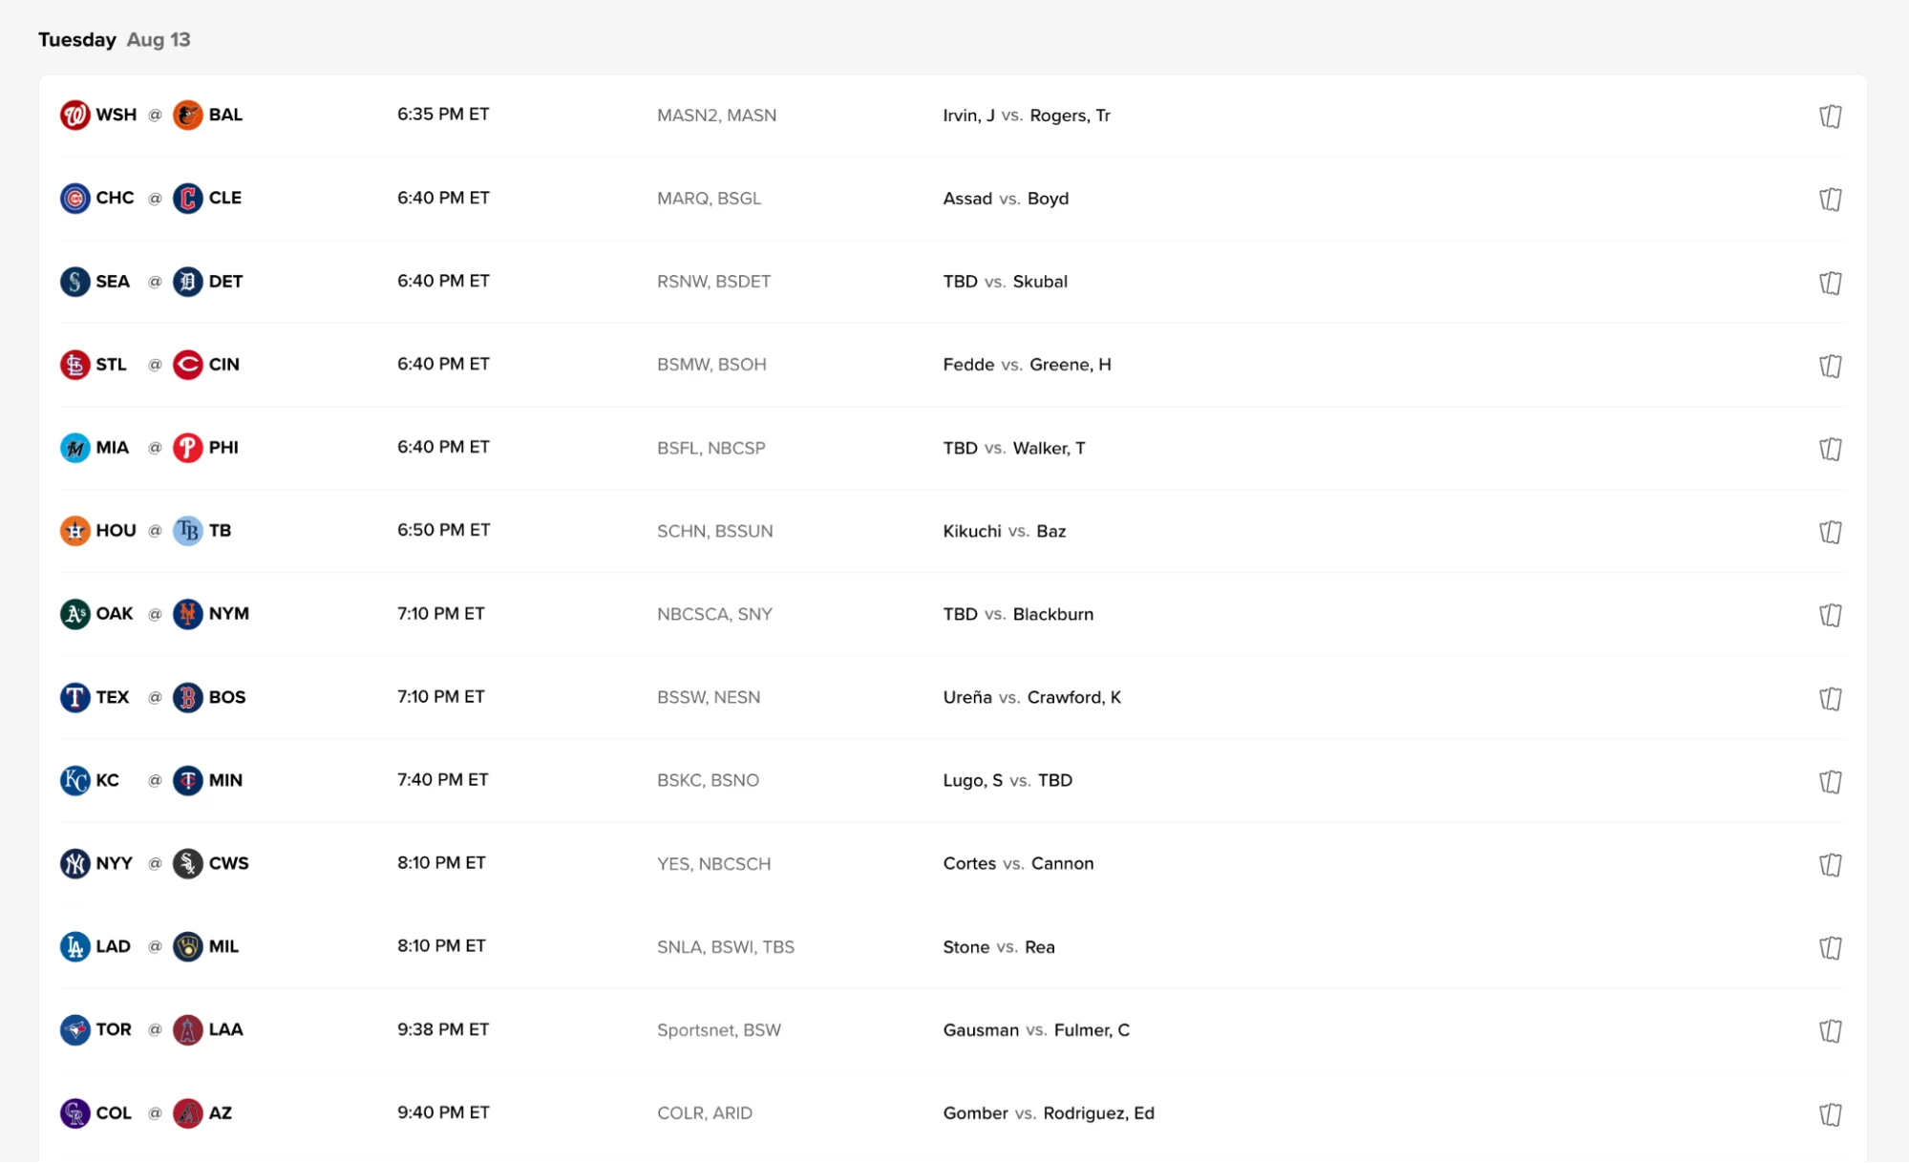Screen dimensions: 1909x1163
Task: Click the Colorado Rockies logo
Action: point(74,1111)
